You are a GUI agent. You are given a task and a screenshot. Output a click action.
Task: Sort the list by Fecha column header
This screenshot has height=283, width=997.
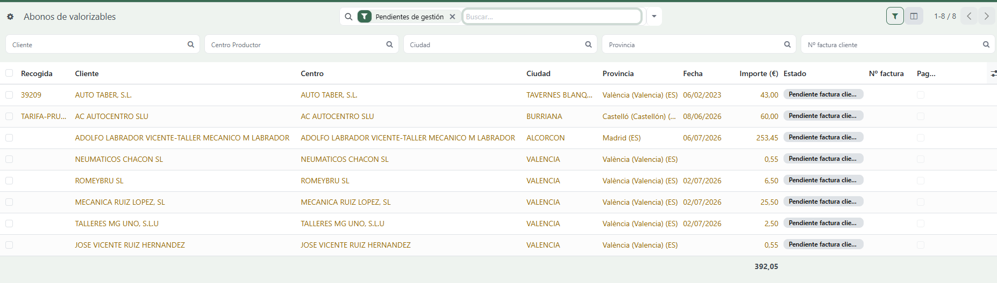[693, 73]
